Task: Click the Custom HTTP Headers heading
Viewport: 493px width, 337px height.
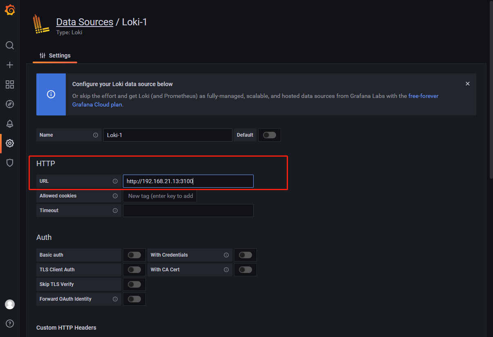Action: (66, 328)
